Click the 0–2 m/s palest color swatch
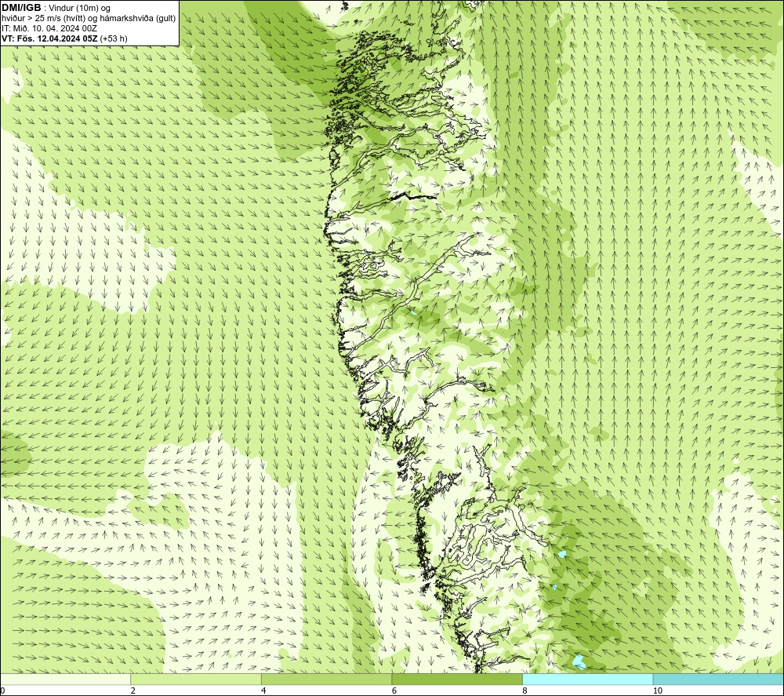Screen dimensions: 784x696 66,679
